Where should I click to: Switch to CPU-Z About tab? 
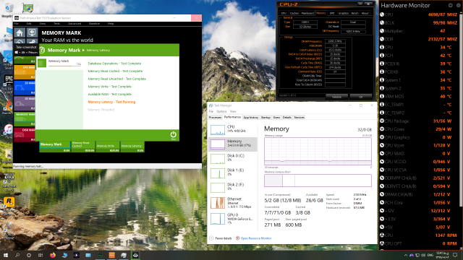(365, 13)
